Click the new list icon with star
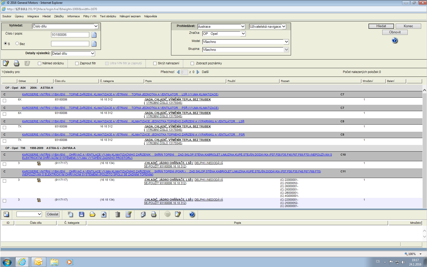 (x=70, y=214)
